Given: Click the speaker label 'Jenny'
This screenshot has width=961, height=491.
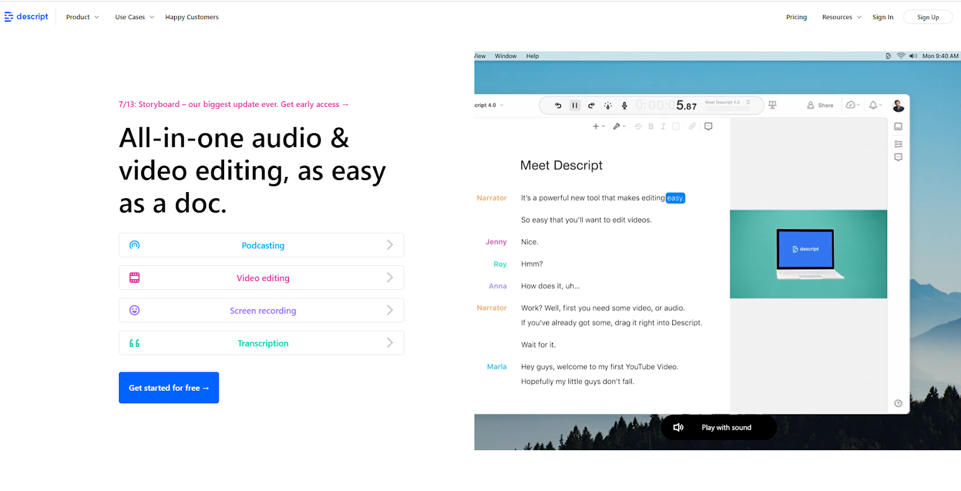Looking at the screenshot, I should tap(496, 242).
